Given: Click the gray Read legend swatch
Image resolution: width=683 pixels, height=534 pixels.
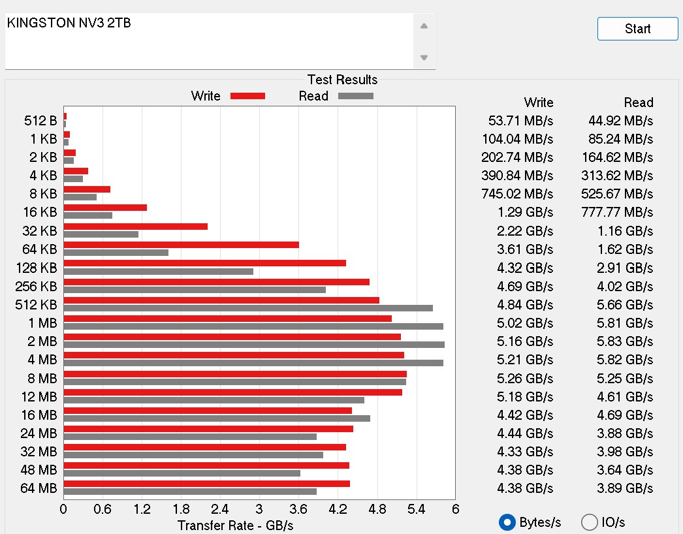Looking at the screenshot, I should pyautogui.click(x=355, y=96).
